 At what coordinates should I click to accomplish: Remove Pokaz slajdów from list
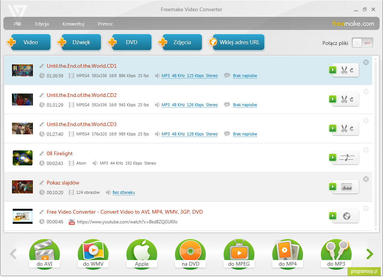366,179
